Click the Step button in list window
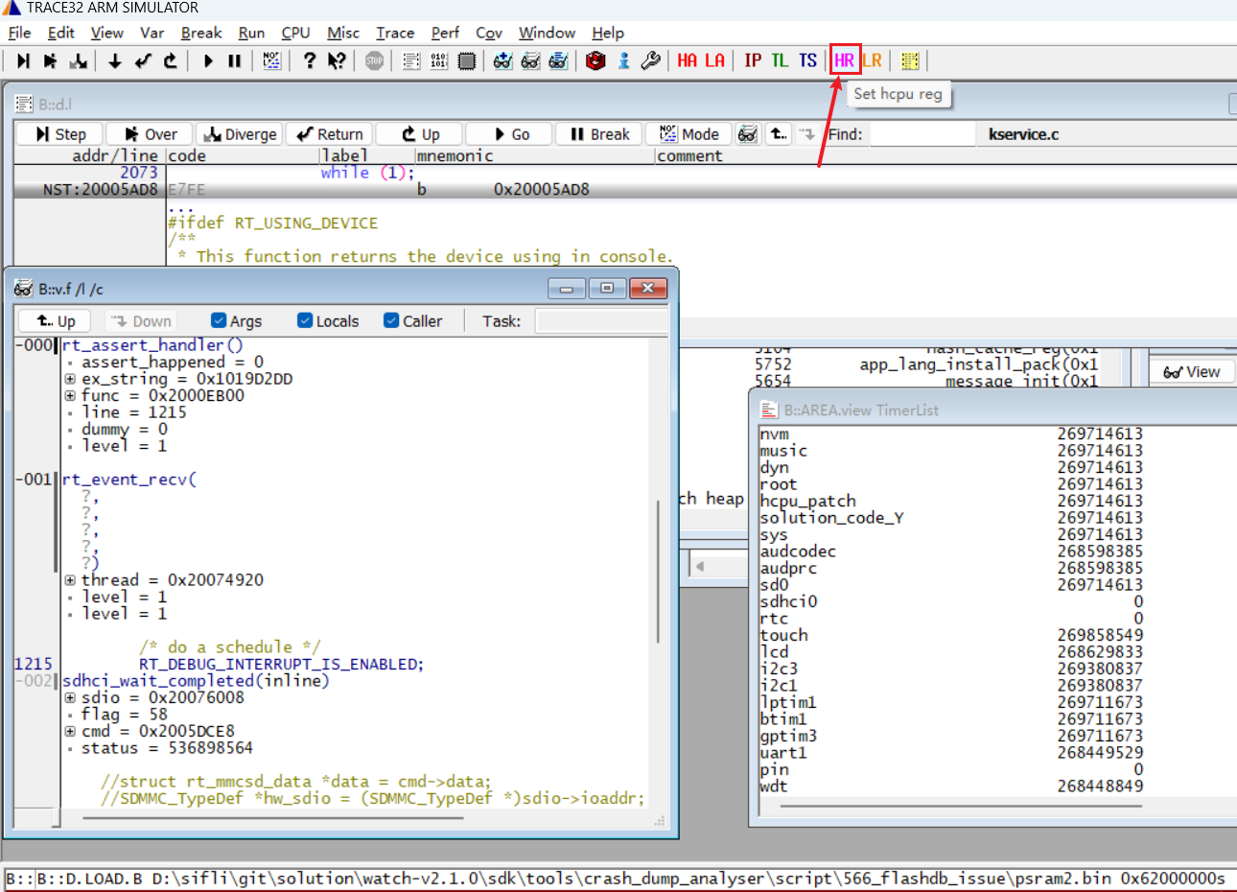The height and width of the screenshot is (892, 1237). coord(60,134)
